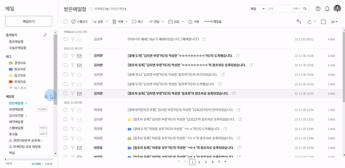Image resolution: width=345 pixels, height=168 pixels.
Task: Click the 답장 reply button
Action: point(98,22)
